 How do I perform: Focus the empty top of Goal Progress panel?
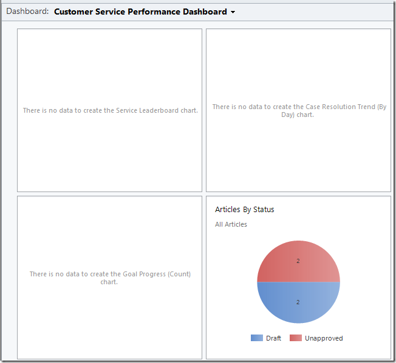point(110,224)
